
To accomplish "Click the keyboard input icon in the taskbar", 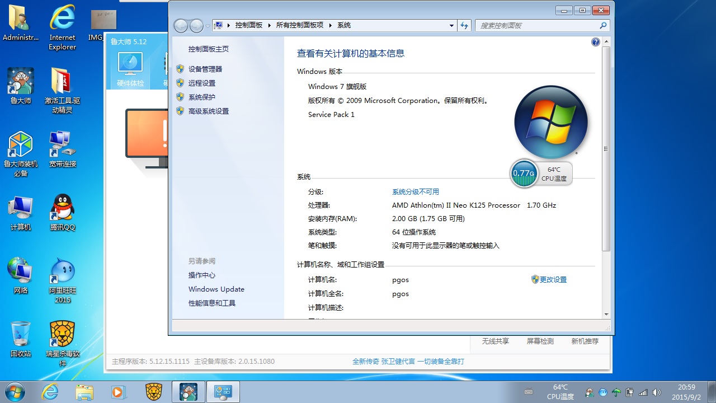I will pos(529,392).
